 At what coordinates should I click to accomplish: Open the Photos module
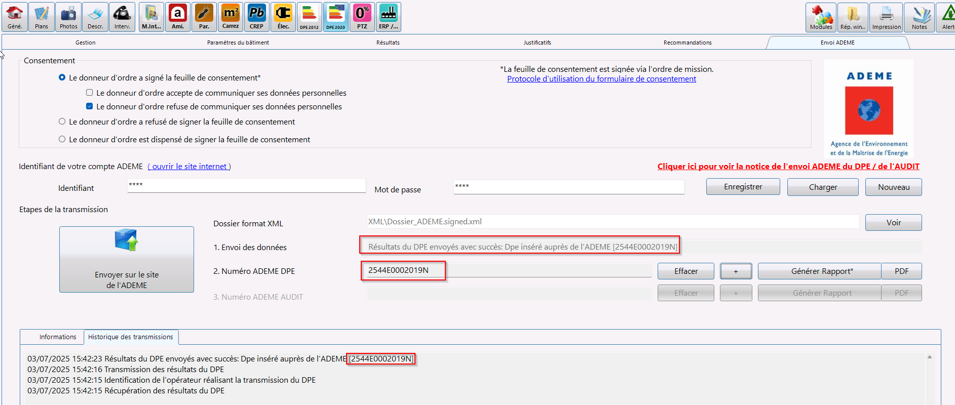coord(68,17)
